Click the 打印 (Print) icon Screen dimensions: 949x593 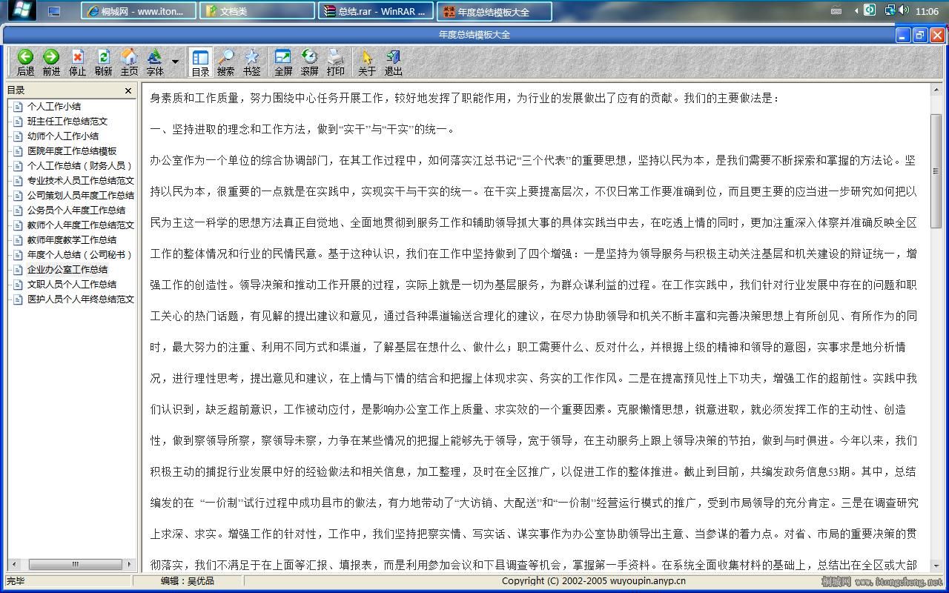coord(335,62)
